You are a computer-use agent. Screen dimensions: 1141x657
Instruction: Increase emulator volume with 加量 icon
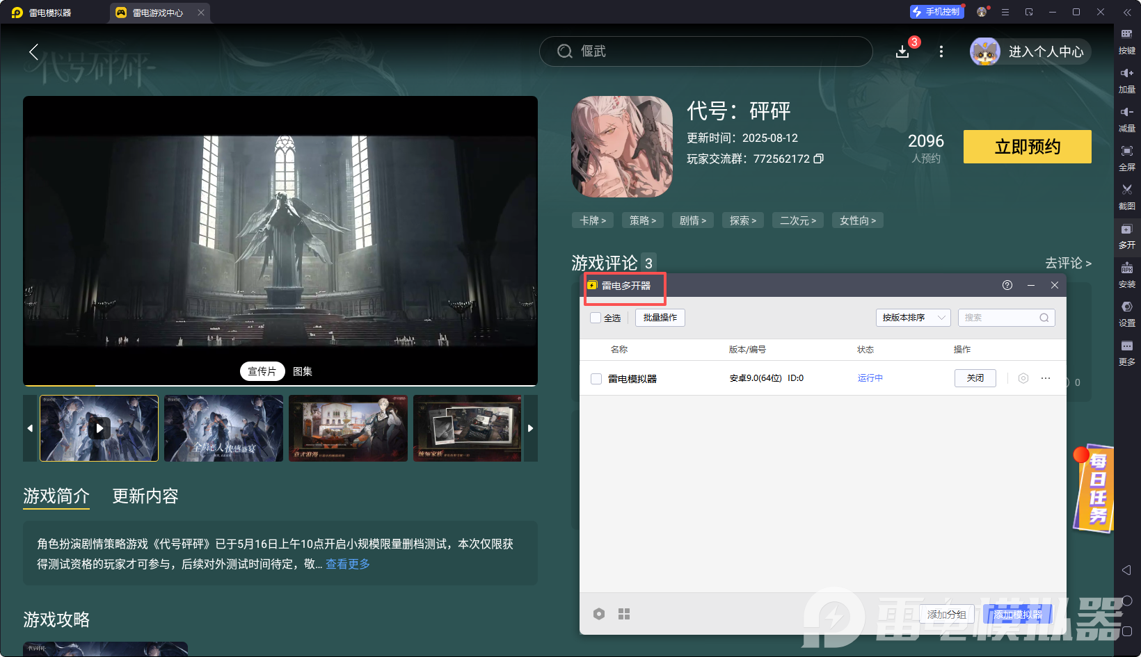(x=1127, y=80)
